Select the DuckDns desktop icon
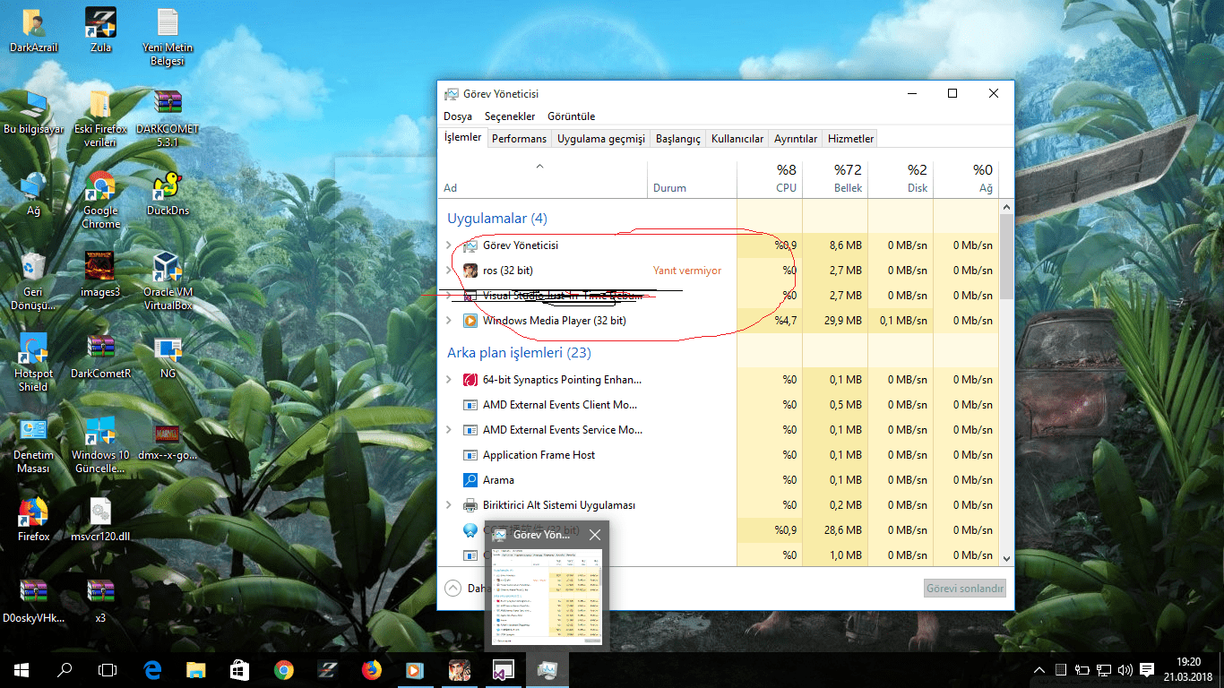 [167, 193]
